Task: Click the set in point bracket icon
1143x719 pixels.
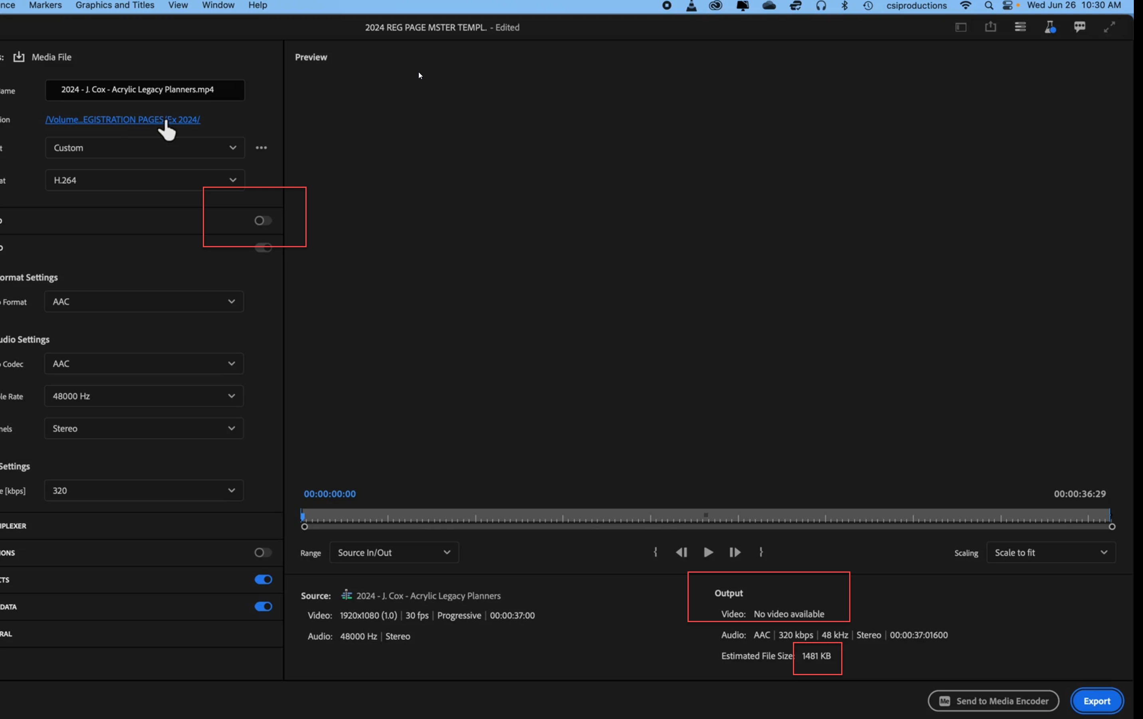Action: [x=655, y=552]
